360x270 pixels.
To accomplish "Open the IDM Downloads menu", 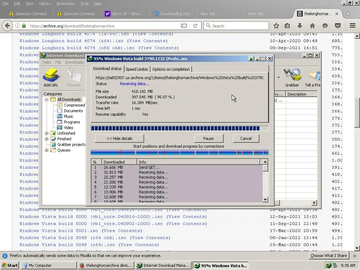I will (x=74, y=62).
